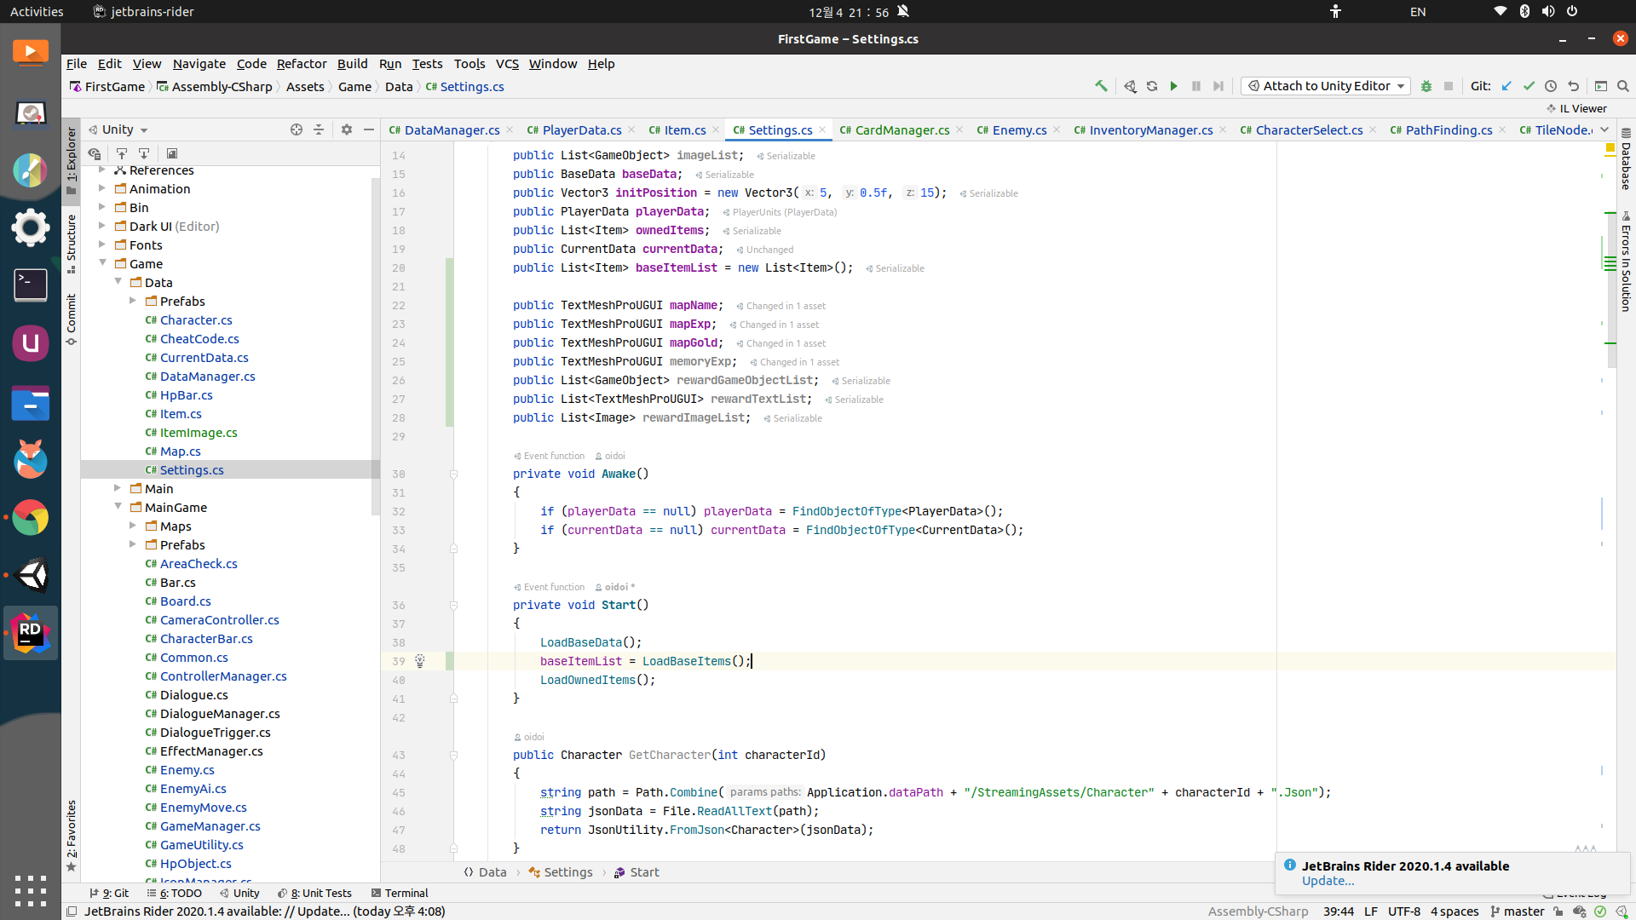Collapse the Data folder
This screenshot has height=920, width=1636.
118,283
